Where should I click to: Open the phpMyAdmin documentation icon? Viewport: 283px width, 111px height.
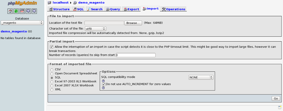(28, 11)
